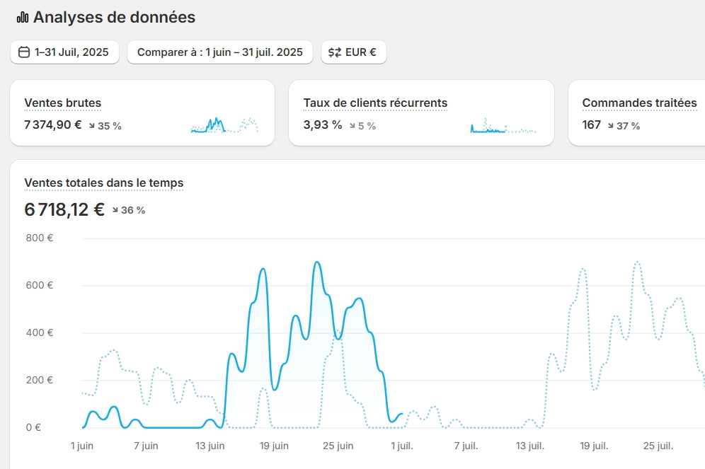Click the 19 juil. axis label

point(594,446)
